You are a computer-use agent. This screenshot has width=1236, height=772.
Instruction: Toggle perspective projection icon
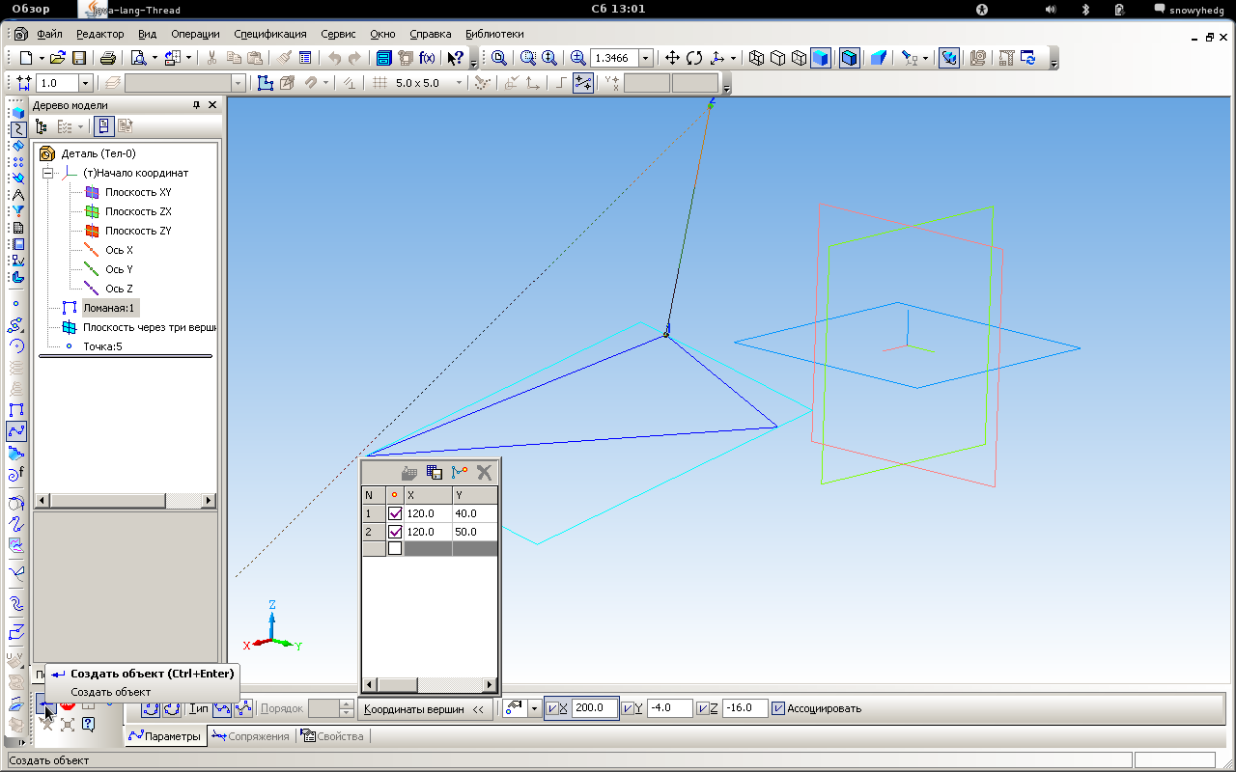coord(878,58)
